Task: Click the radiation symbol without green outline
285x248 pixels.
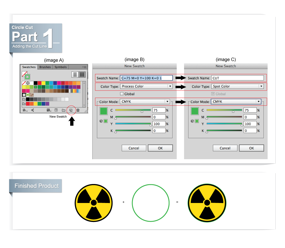Action: [x=94, y=203]
